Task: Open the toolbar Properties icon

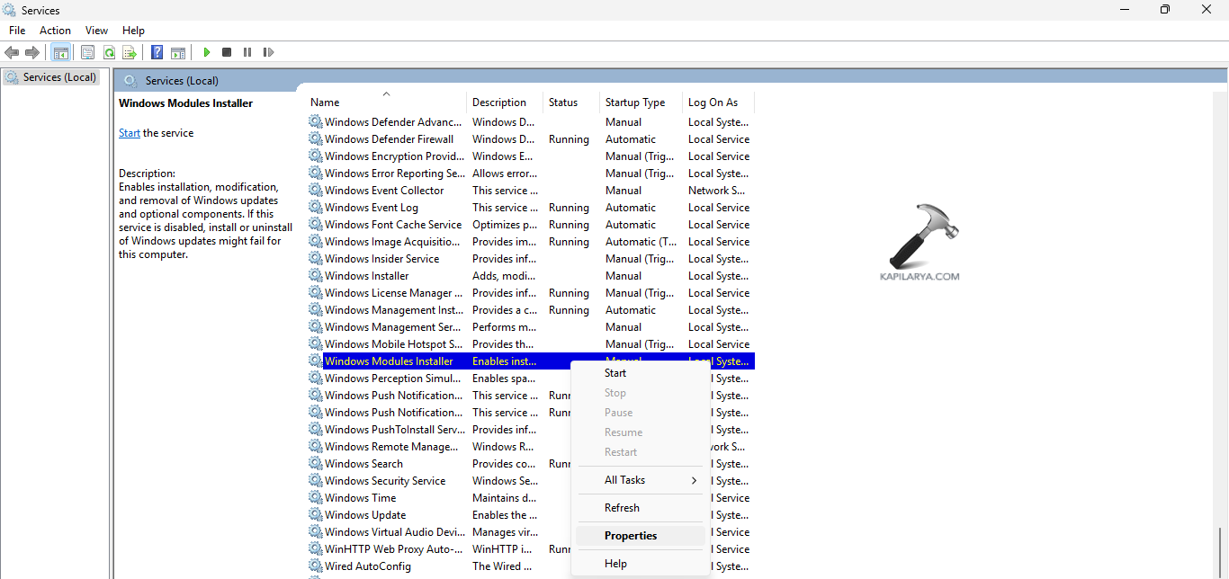Action: click(87, 52)
